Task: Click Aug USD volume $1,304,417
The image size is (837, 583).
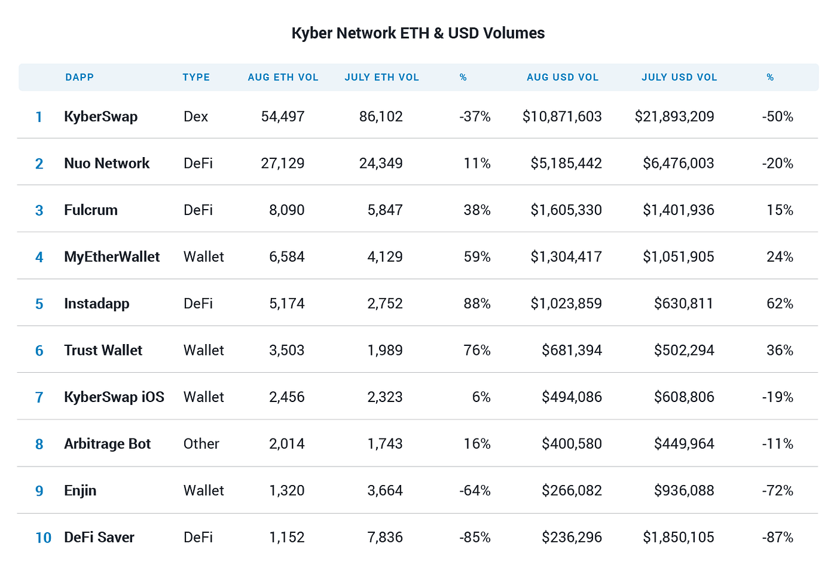Action: 566,257
